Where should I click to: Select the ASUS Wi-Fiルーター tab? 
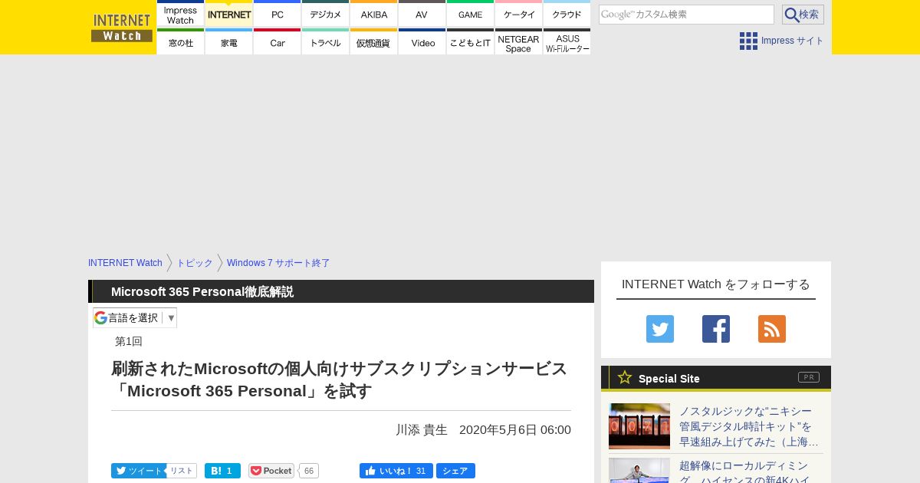pyautogui.click(x=567, y=42)
